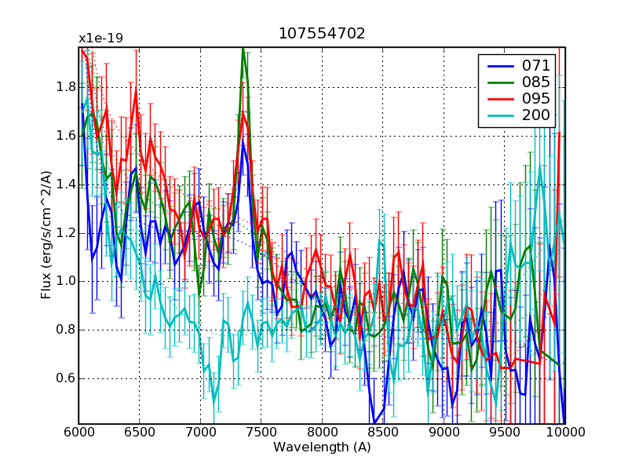
Task: Click the plot title 107554702
Action: click(x=322, y=34)
